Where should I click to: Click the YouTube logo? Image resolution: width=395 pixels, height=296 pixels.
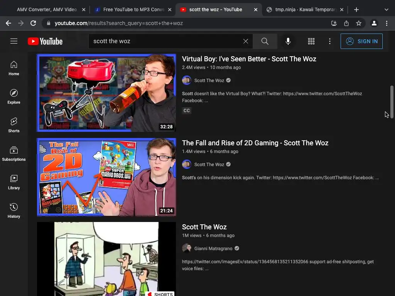(x=45, y=41)
